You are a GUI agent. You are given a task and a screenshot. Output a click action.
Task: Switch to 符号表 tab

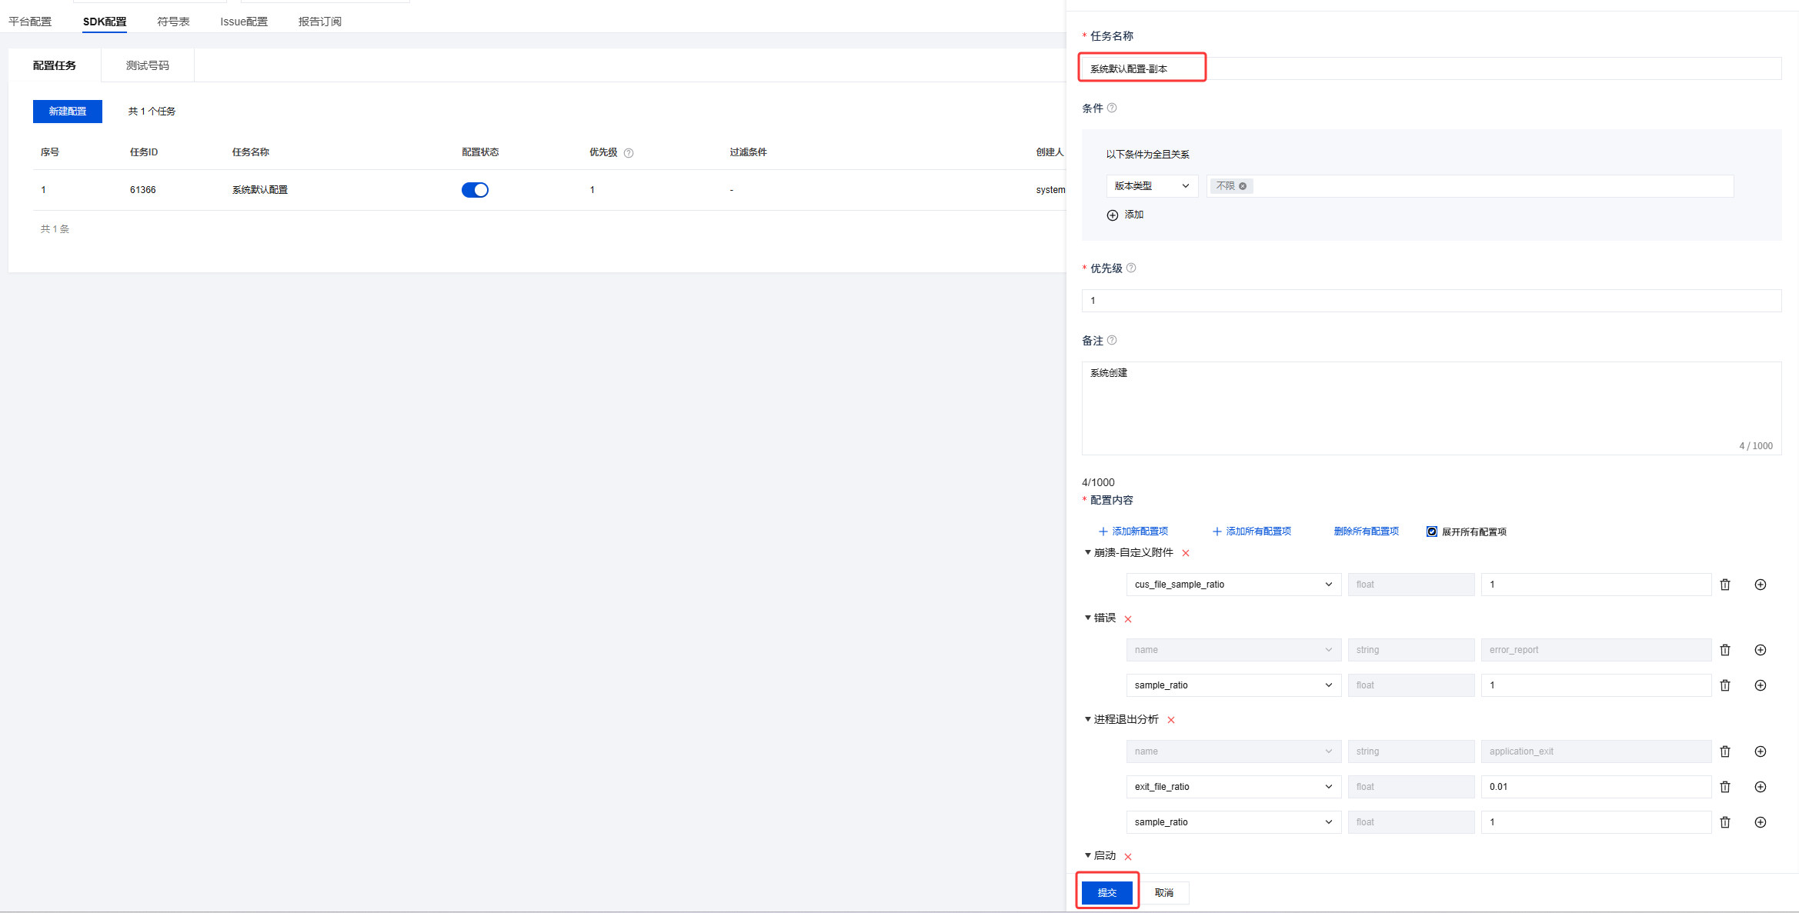173,22
